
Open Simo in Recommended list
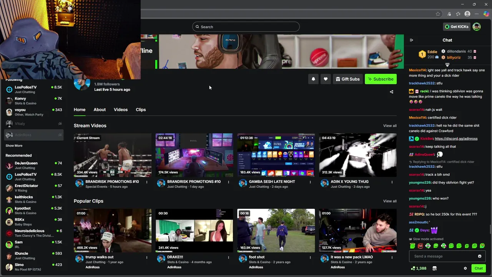34,267
